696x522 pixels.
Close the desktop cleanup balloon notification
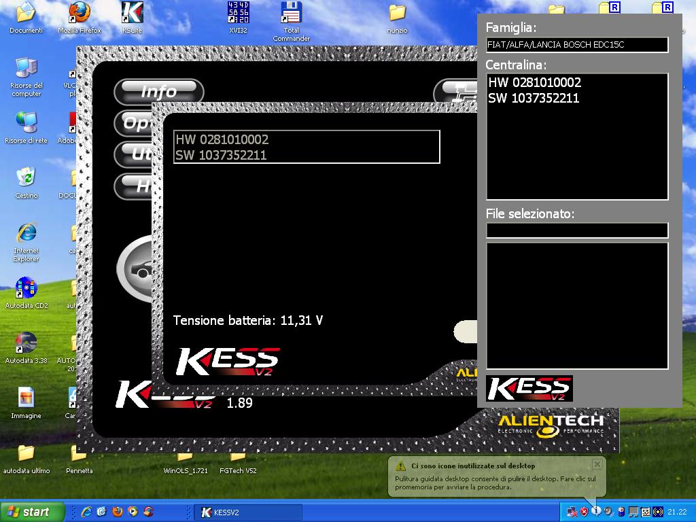pyautogui.click(x=597, y=464)
